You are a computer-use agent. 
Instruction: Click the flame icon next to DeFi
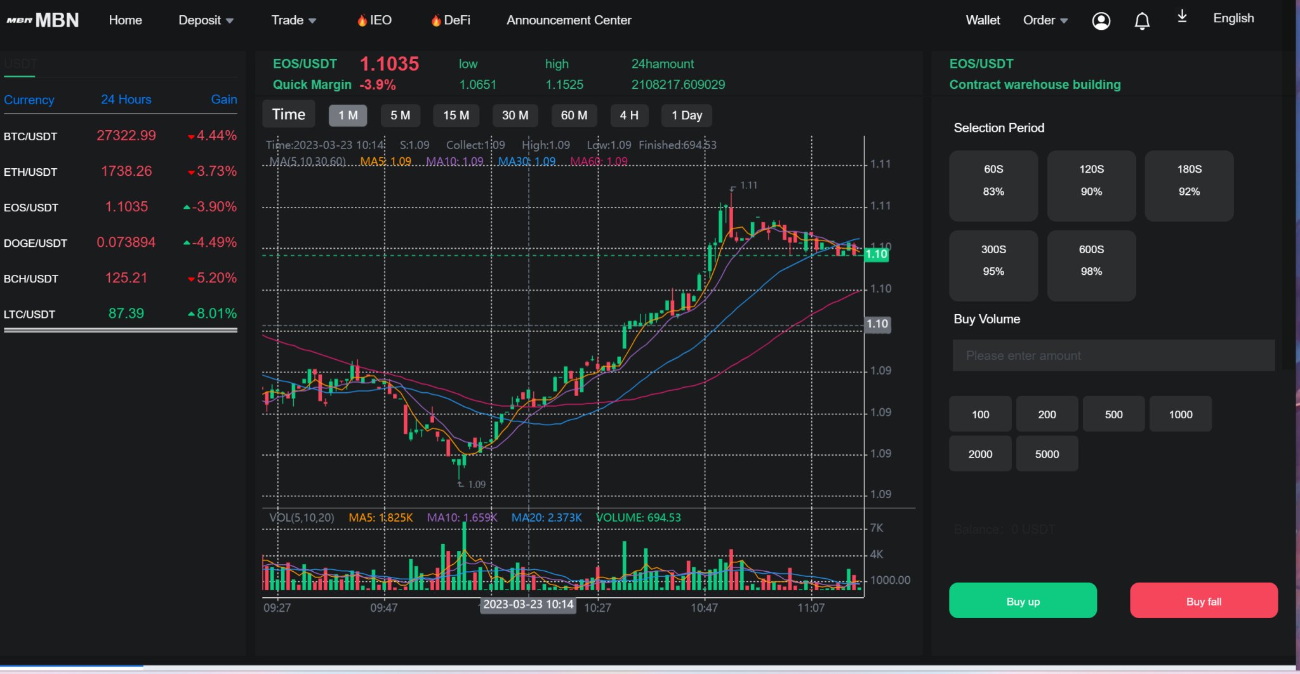pos(435,20)
